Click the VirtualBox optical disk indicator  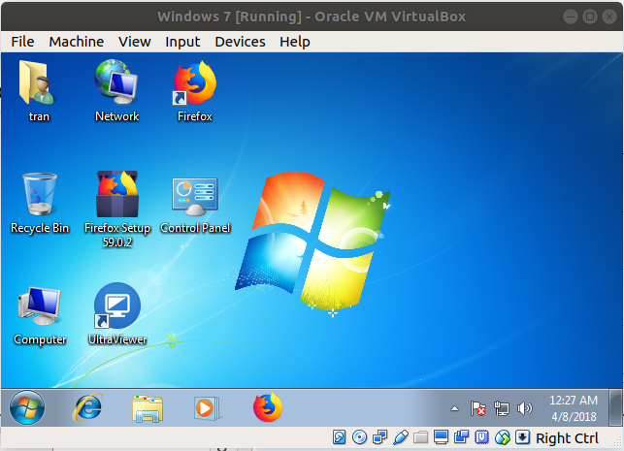click(359, 437)
